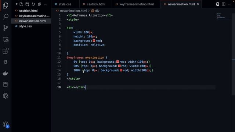
Task: Click the @keyframes text on line 11
Action: 75,58
